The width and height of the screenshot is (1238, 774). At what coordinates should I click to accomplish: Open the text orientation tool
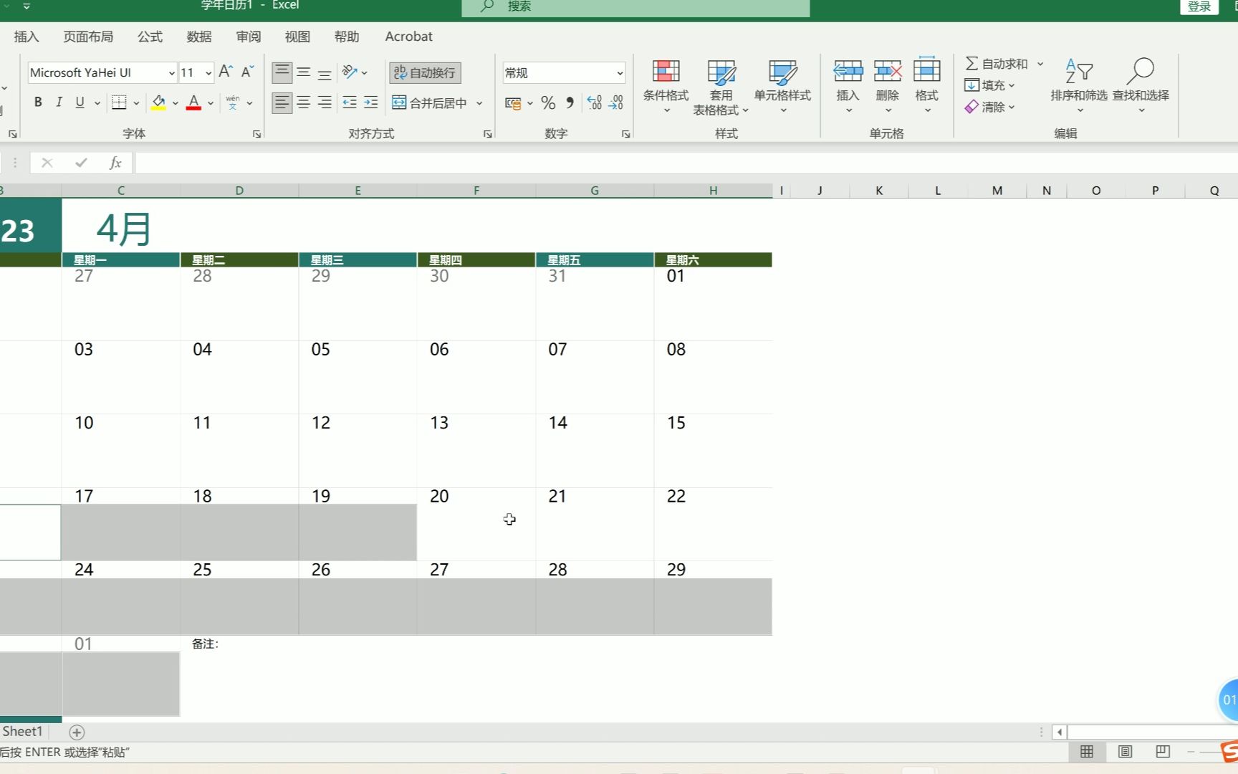coord(350,72)
